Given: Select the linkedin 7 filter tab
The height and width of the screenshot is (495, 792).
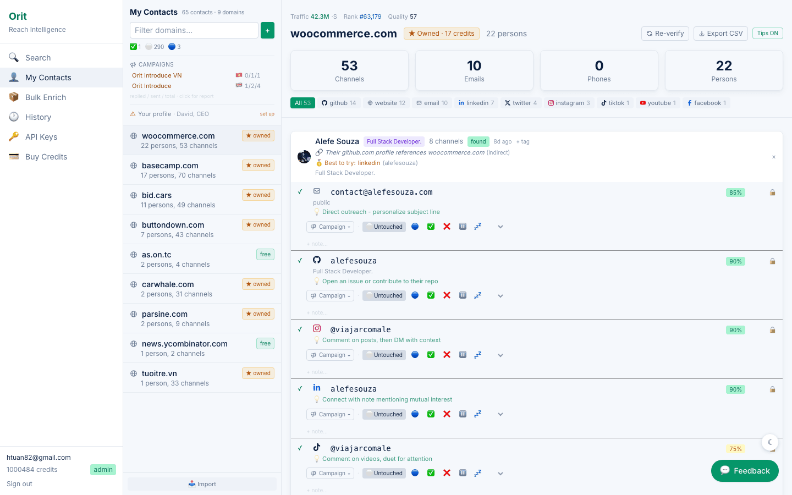Looking at the screenshot, I should [x=476, y=103].
